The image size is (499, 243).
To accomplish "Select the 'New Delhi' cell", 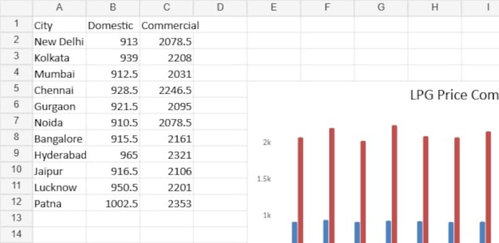I will tap(59, 41).
